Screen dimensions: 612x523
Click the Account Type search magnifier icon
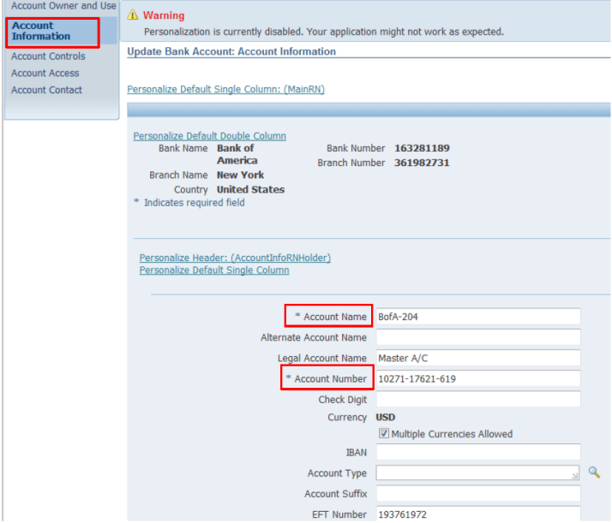[x=594, y=472]
